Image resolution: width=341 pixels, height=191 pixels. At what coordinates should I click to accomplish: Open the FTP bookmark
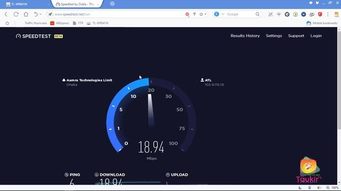click(78, 23)
